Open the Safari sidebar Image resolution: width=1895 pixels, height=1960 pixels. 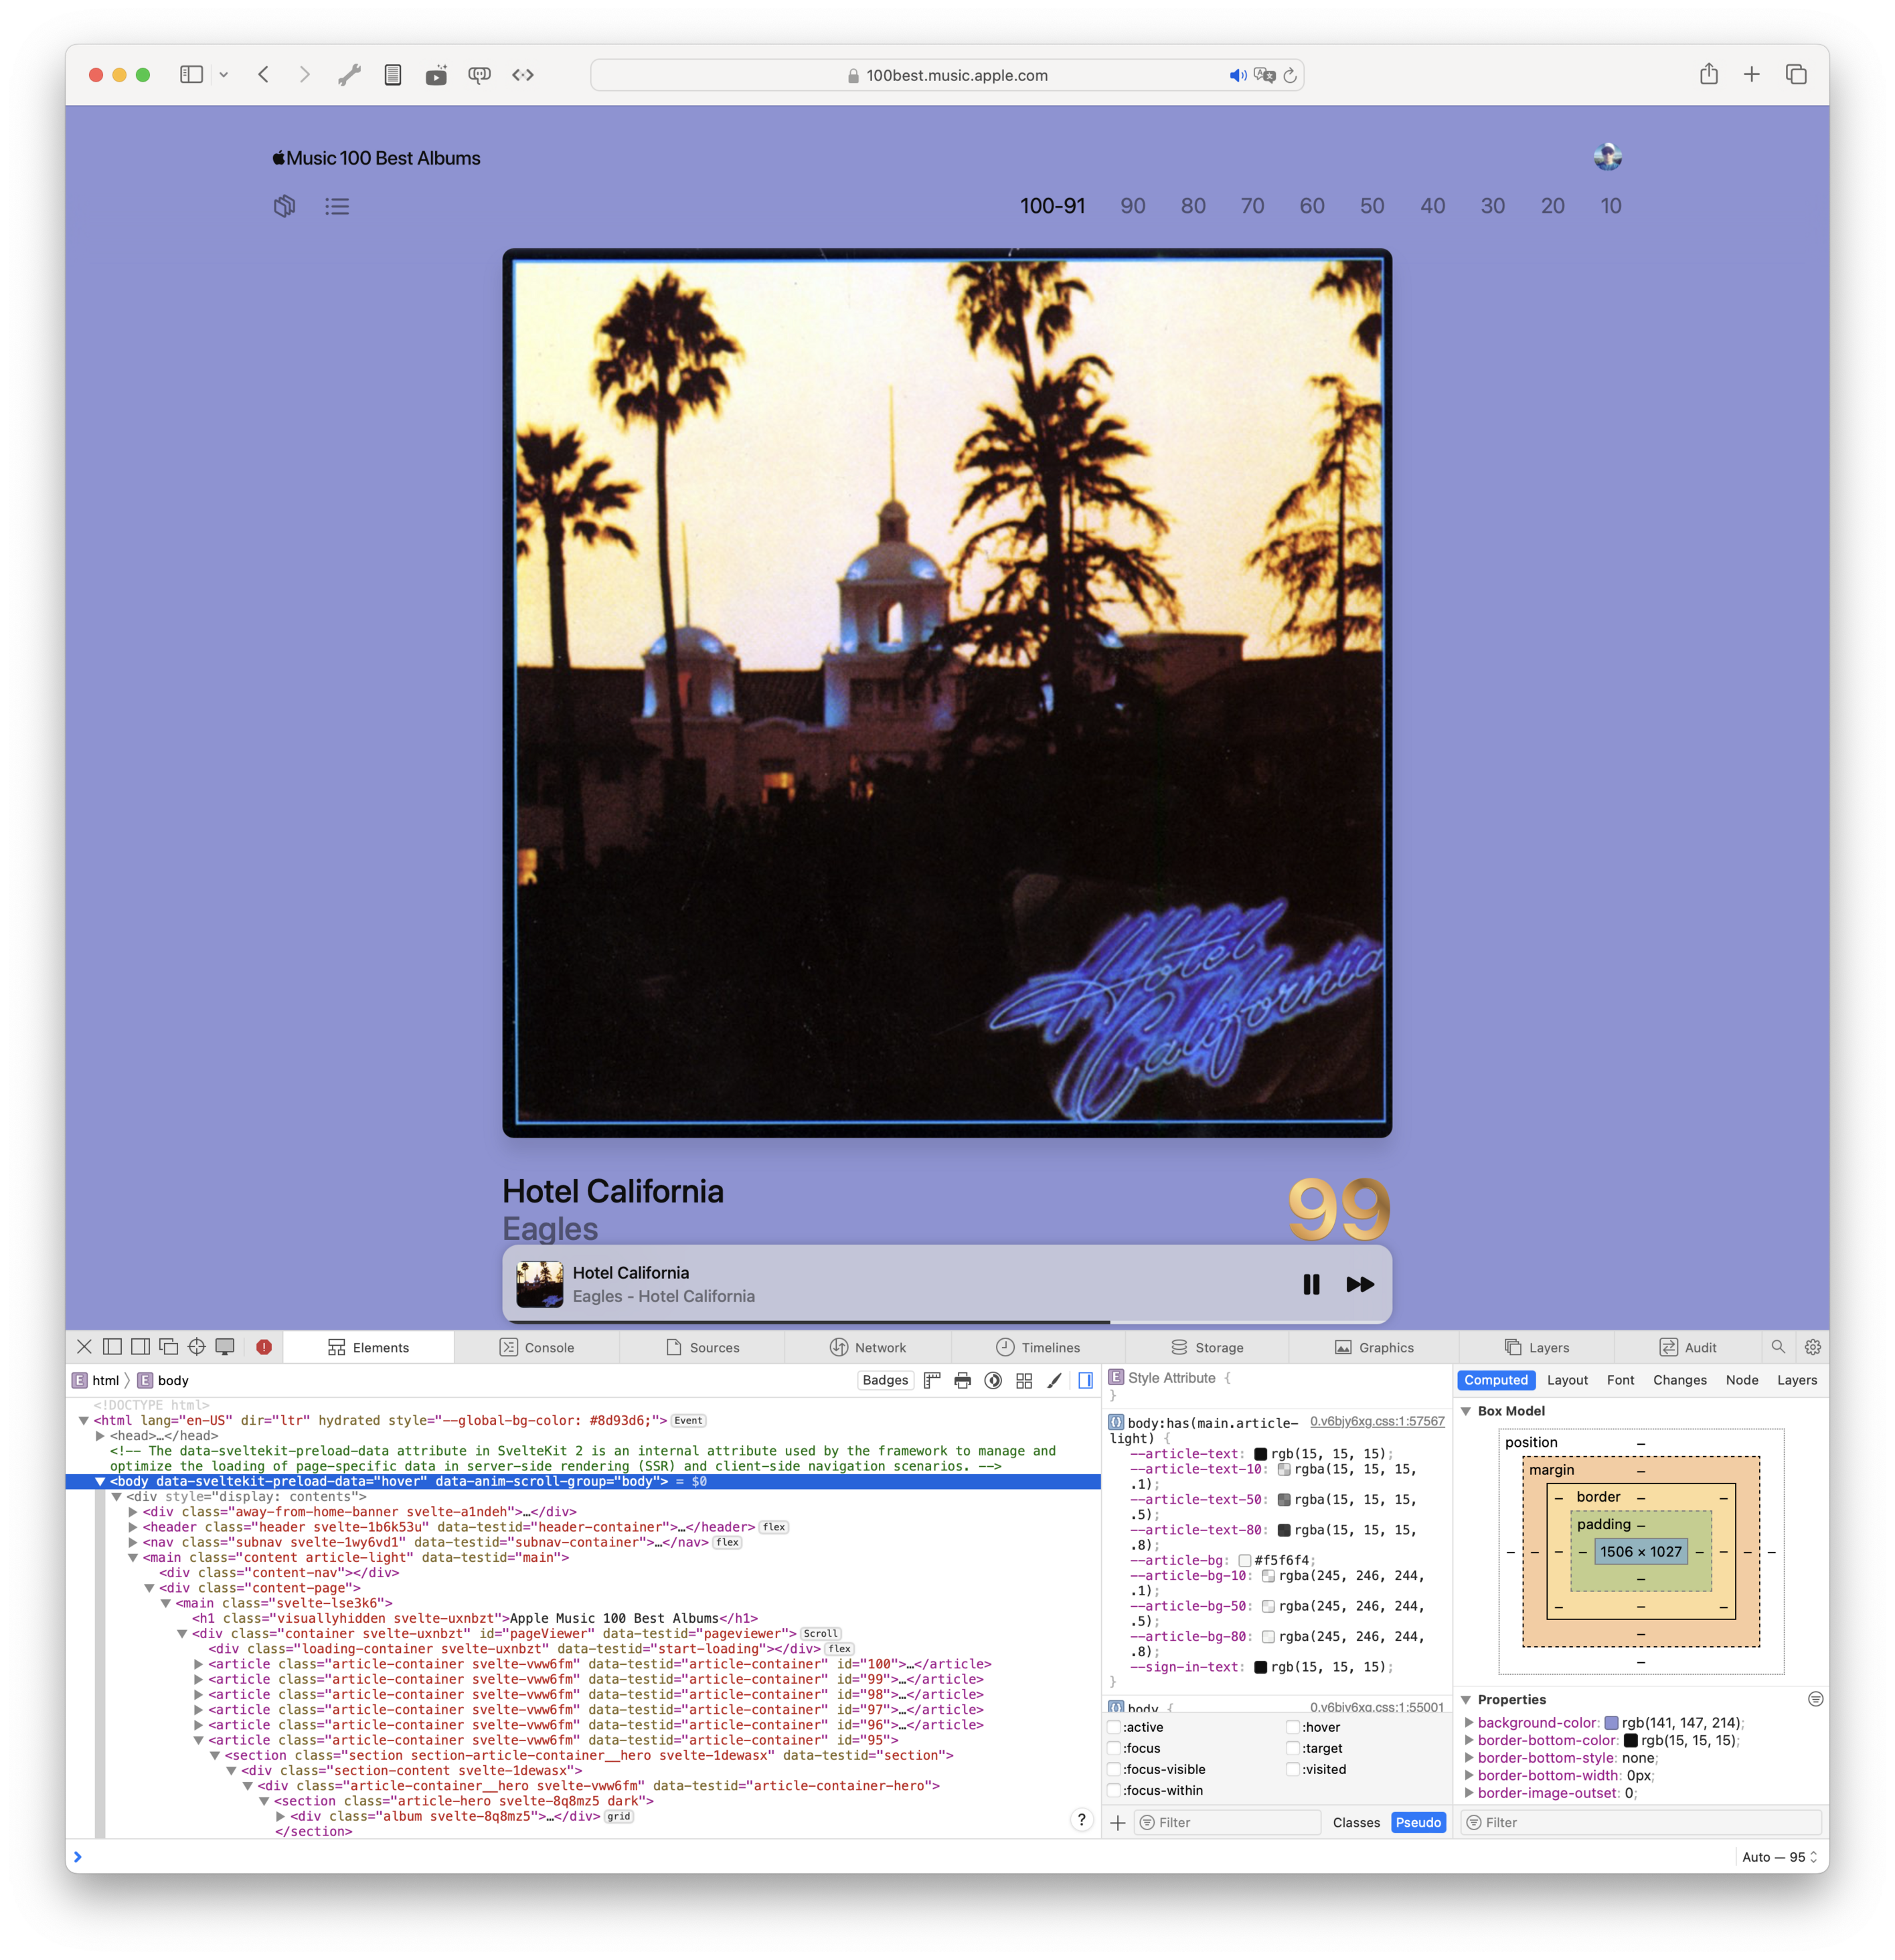tap(191, 74)
